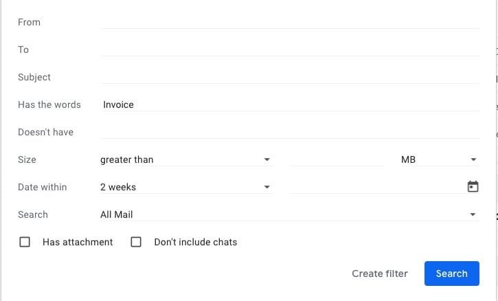Open the All Mail search scope dropdown
The width and height of the screenshot is (498, 301).
coord(289,214)
